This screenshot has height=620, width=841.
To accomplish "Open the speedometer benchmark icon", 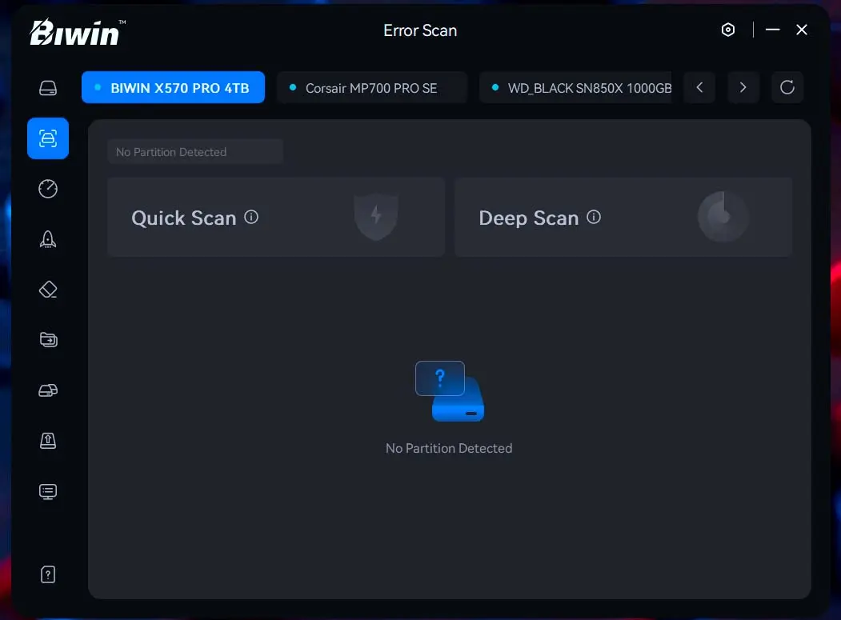I will 48,189.
